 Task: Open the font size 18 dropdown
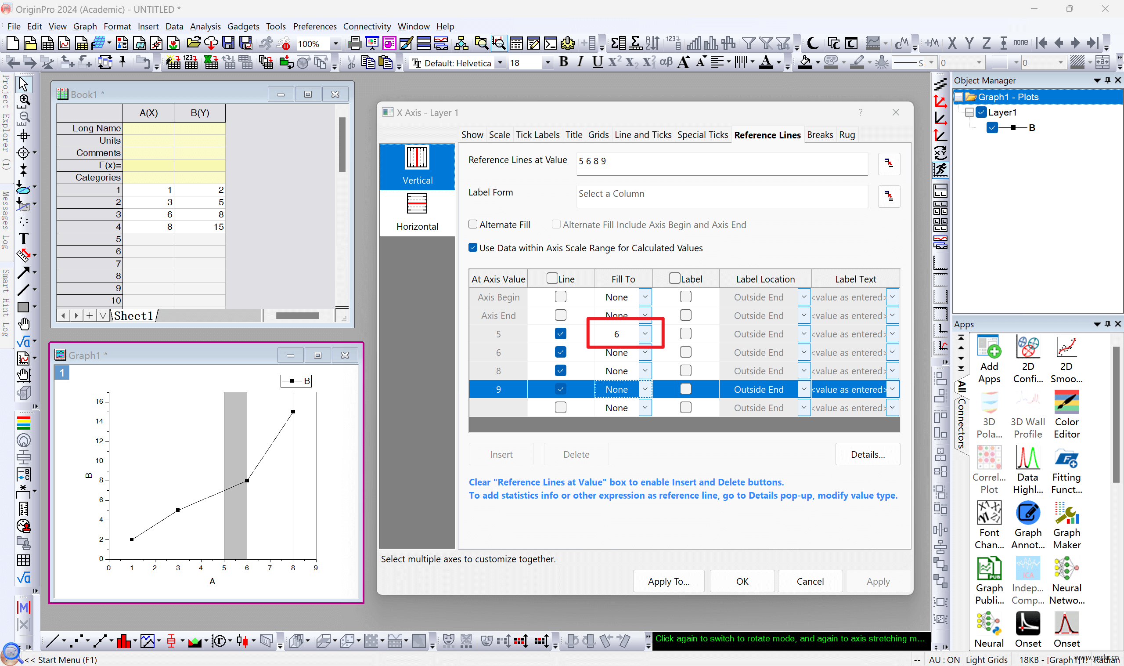point(547,62)
